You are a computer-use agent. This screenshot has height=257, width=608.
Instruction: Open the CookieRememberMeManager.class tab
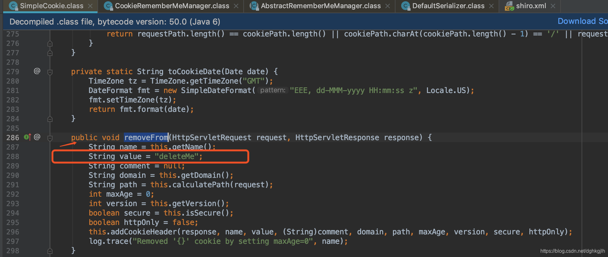[172, 6]
